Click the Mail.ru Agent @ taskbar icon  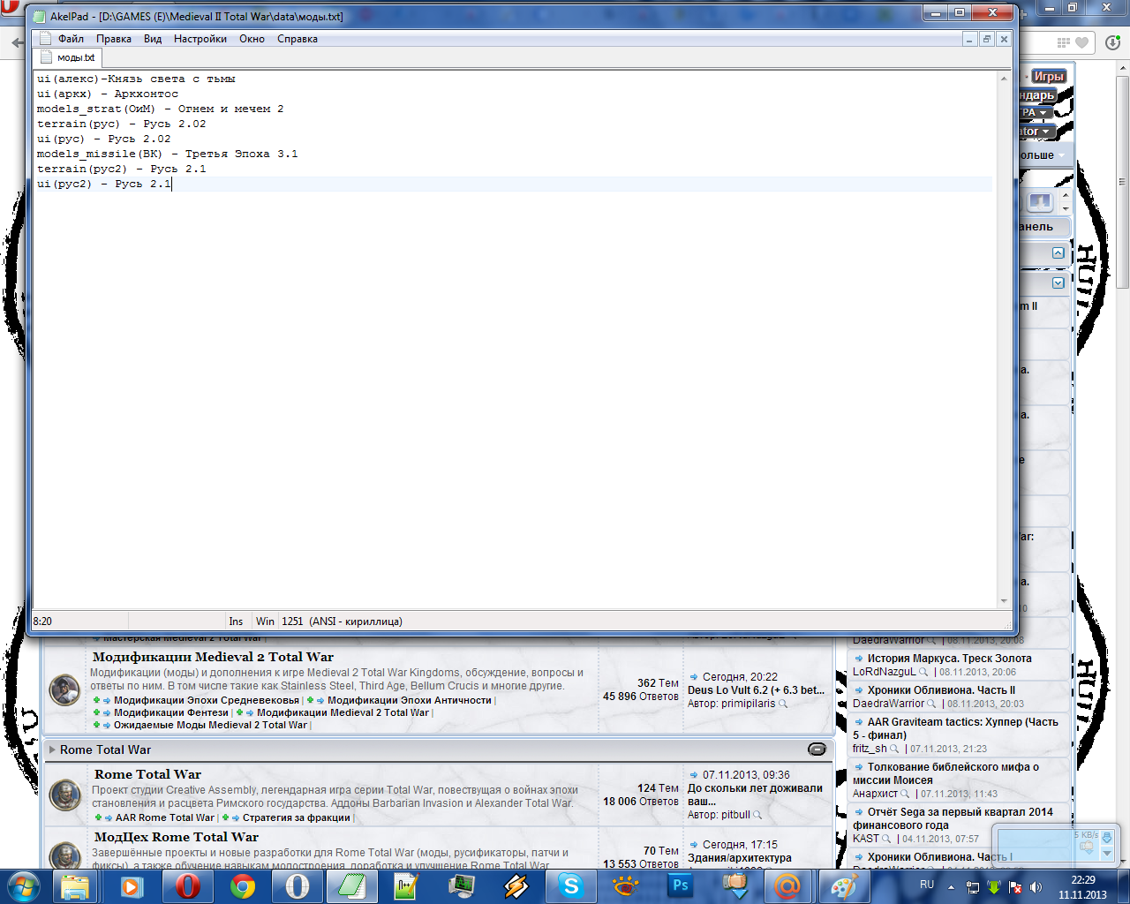[x=788, y=885]
